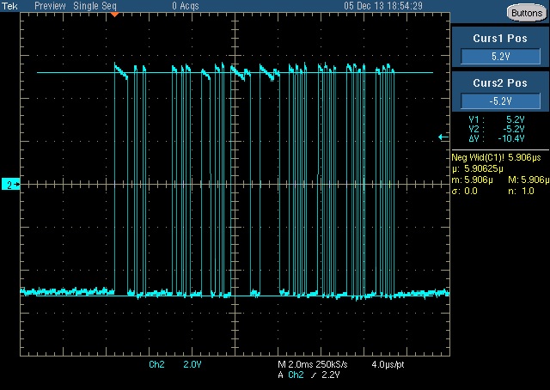Edit the Curs1 Pos 5.2V field
The height and width of the screenshot is (390, 550).
tap(500, 57)
